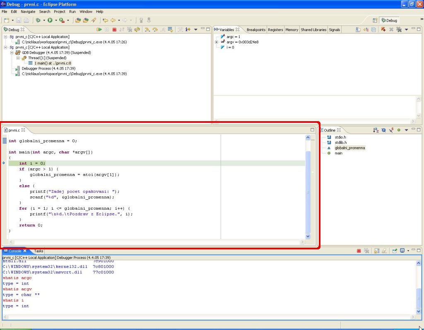Switch to the Tasks tab
424x330 pixels.
coord(39,251)
